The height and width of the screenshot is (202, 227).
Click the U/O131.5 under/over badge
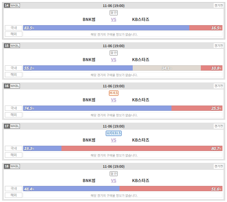[113, 133]
